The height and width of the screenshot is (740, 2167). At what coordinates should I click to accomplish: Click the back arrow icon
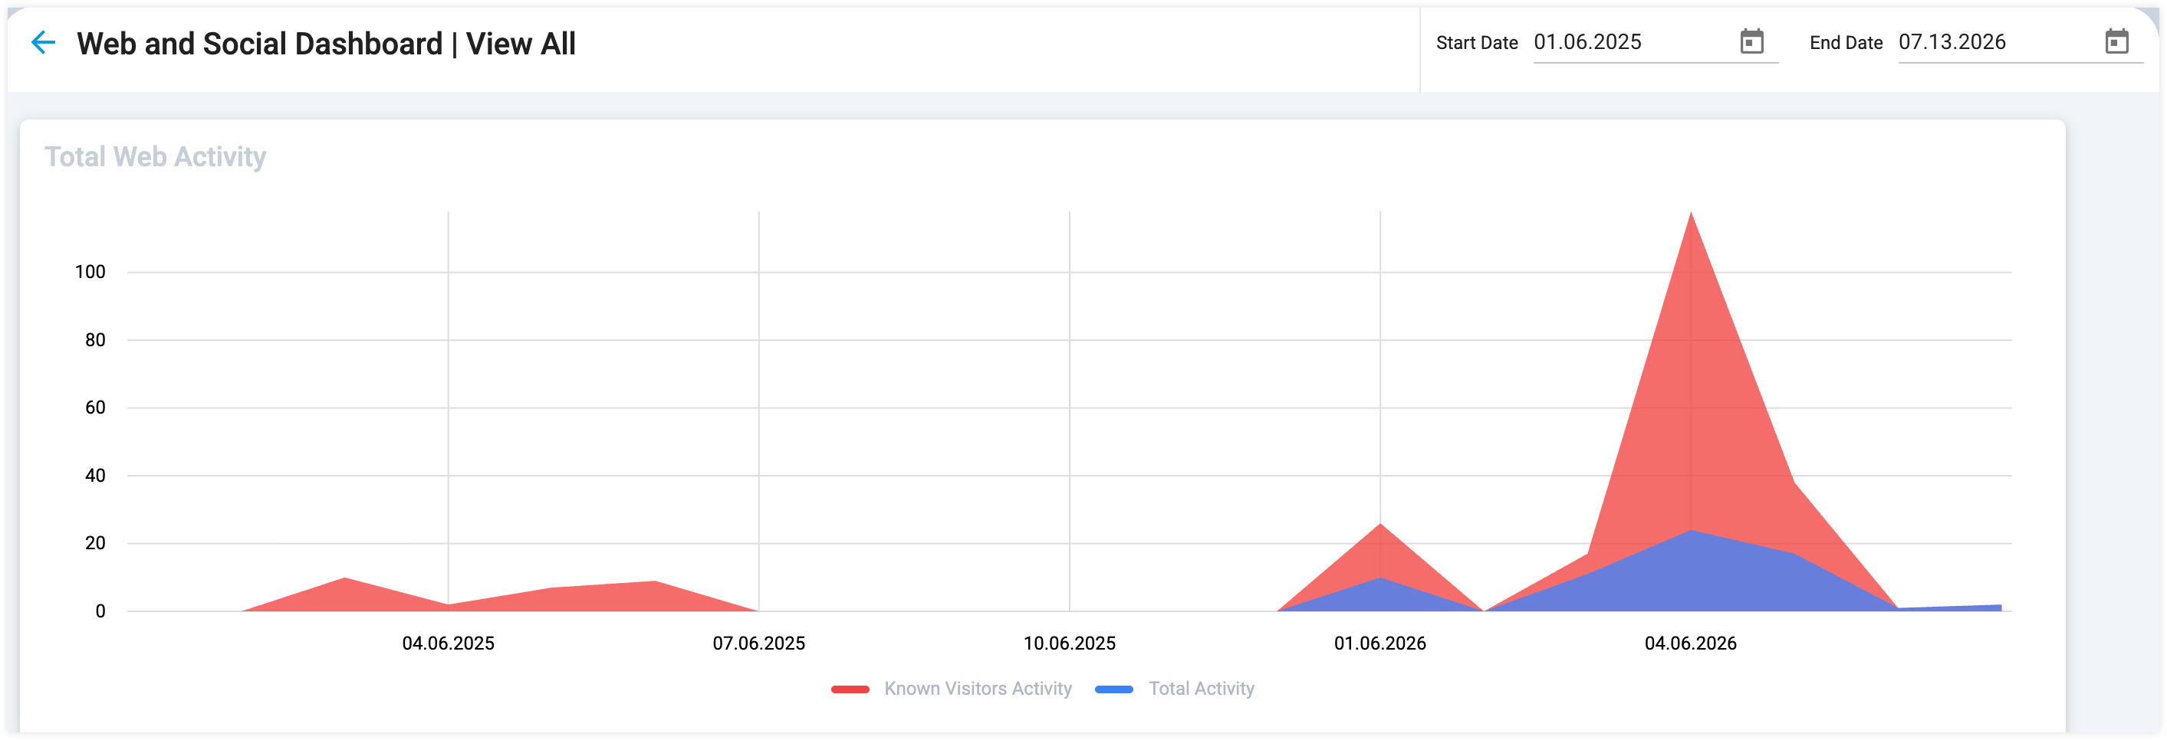43,42
